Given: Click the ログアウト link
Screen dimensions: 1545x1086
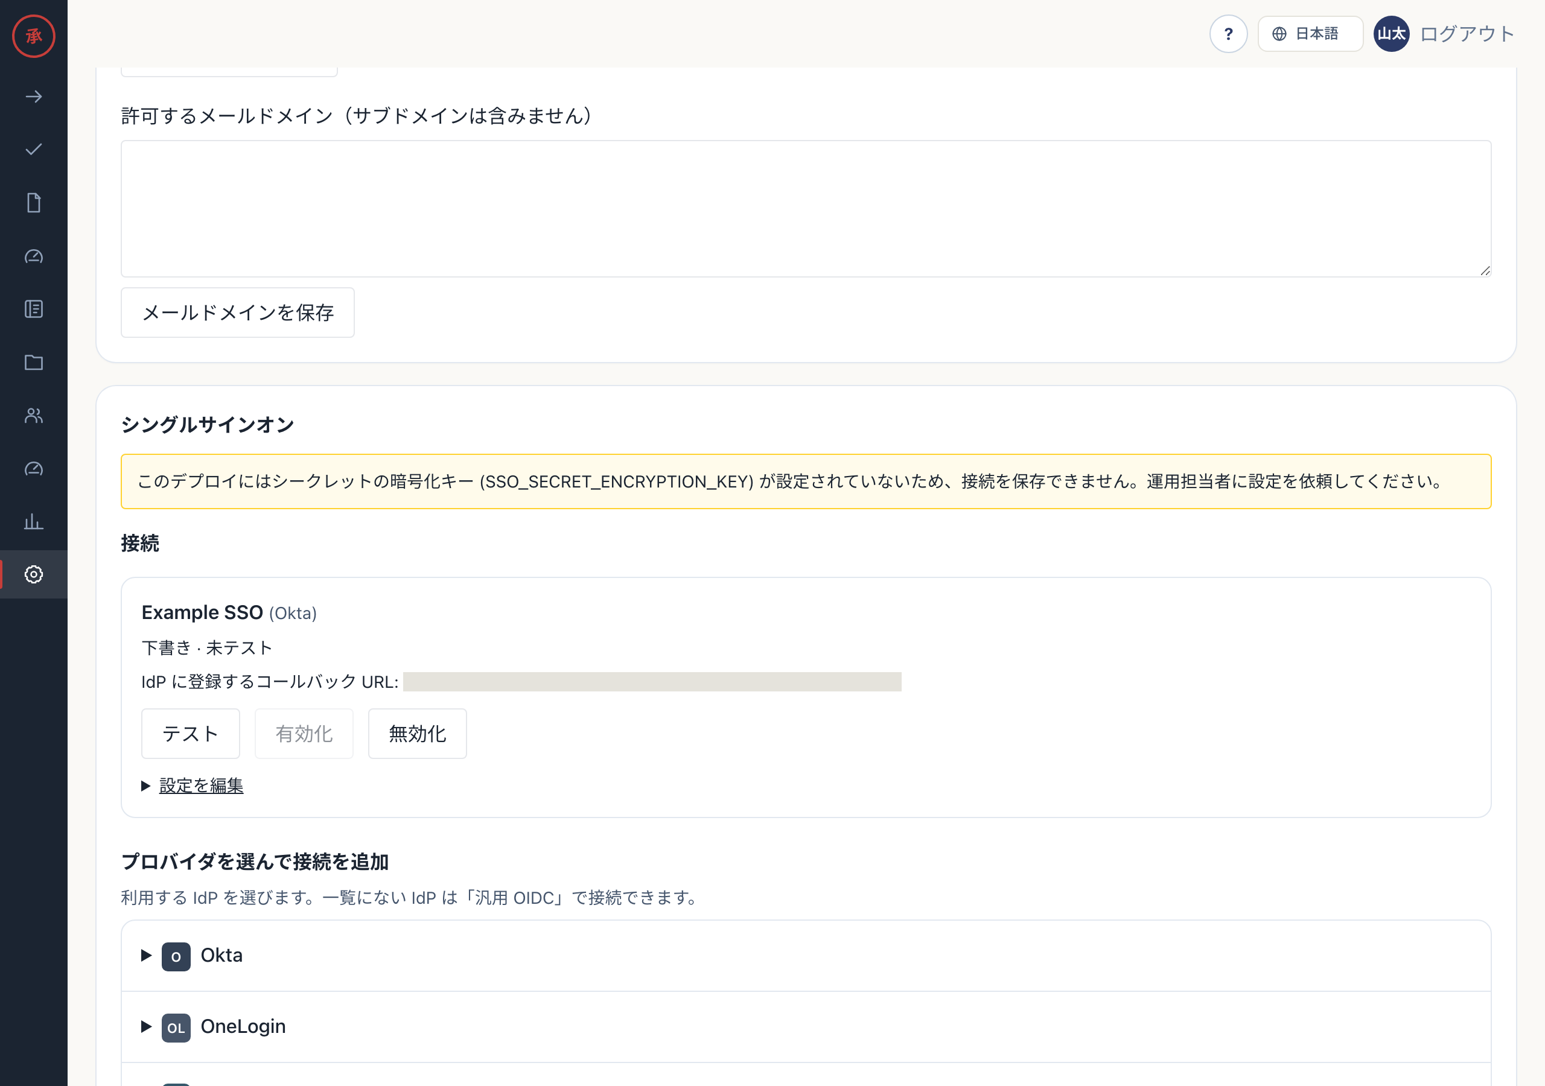Looking at the screenshot, I should click(x=1467, y=34).
